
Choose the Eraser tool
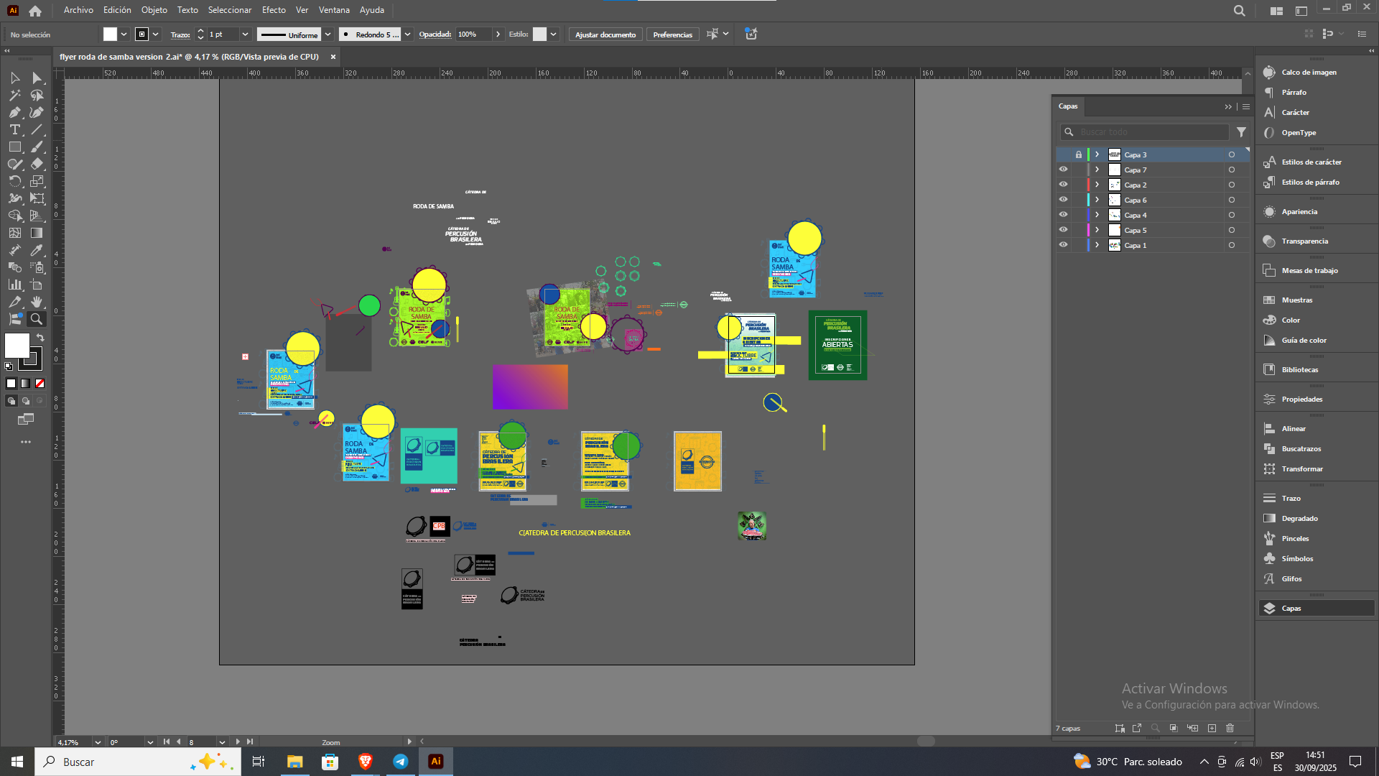tap(37, 164)
